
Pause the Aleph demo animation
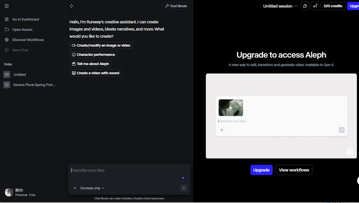[x=350, y=151]
